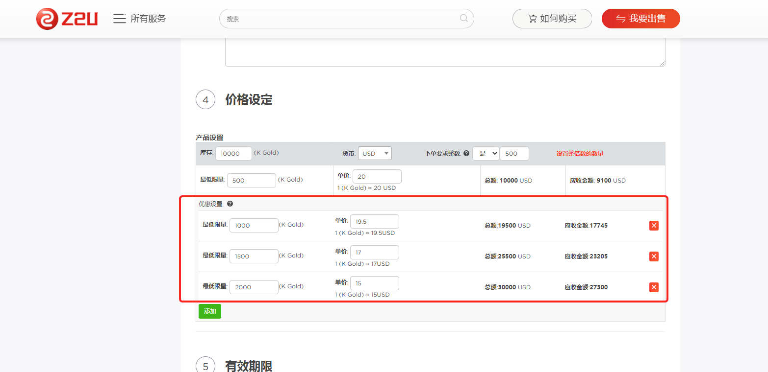Open the 下单要求整数 是 dropdown
768x372 pixels.
(486, 153)
